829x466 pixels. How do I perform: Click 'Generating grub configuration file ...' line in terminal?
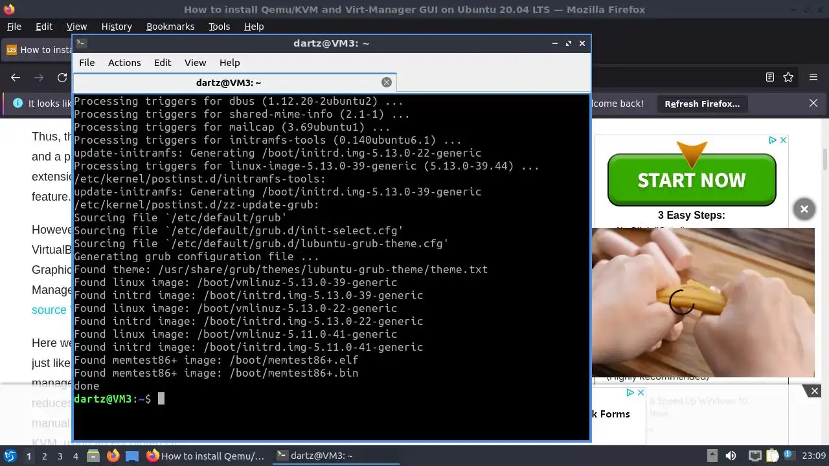(196, 256)
